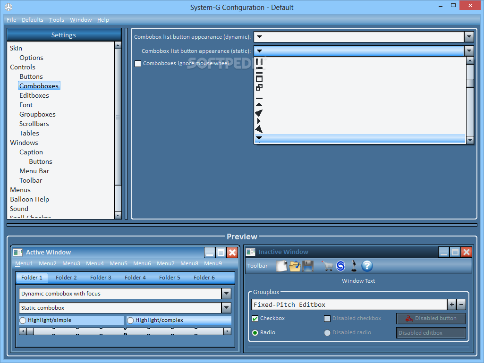Select Menu Bar in the settings tree

click(34, 171)
